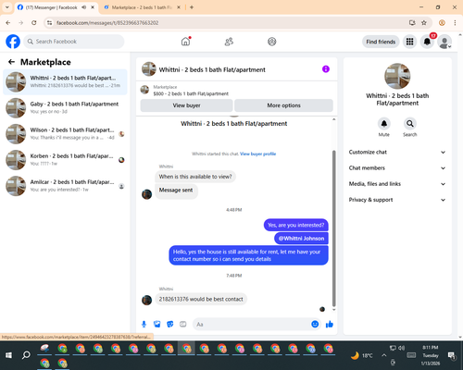Switch to the Marketplace - 2 beds tab
The image size is (463, 370).
tap(143, 7)
